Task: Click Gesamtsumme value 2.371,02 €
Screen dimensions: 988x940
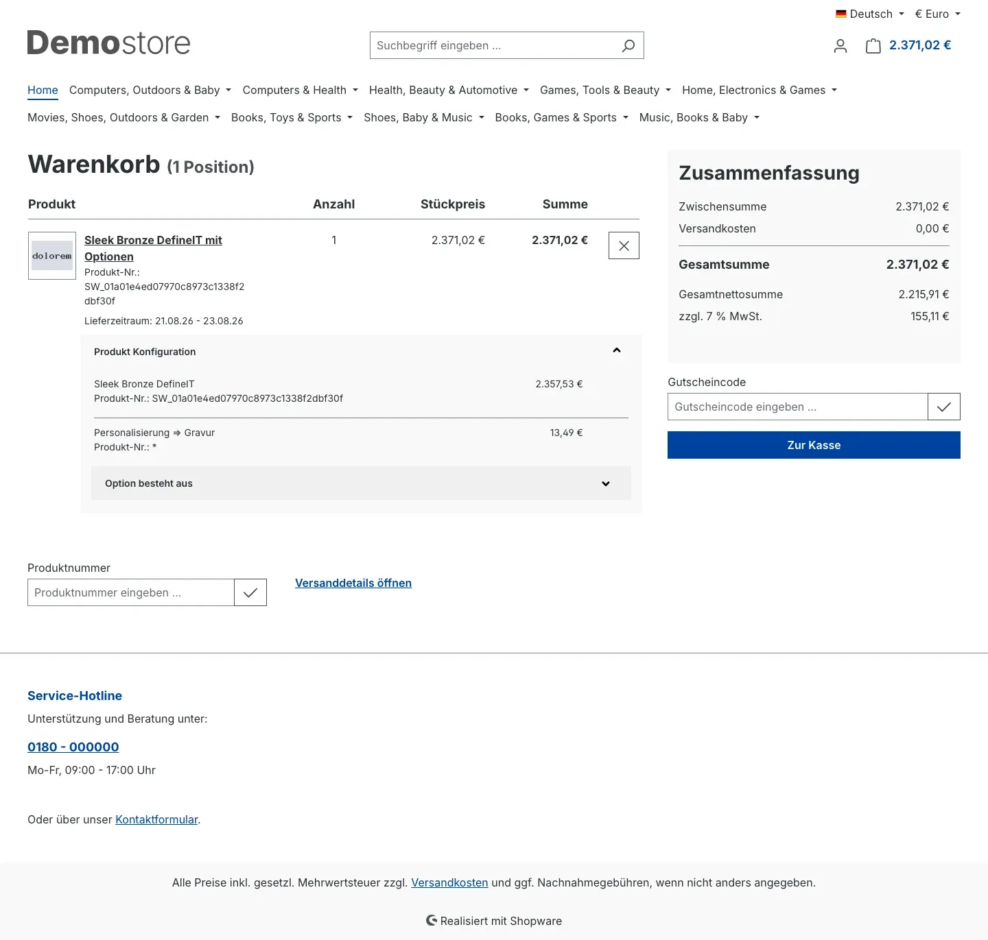Action: pos(917,265)
